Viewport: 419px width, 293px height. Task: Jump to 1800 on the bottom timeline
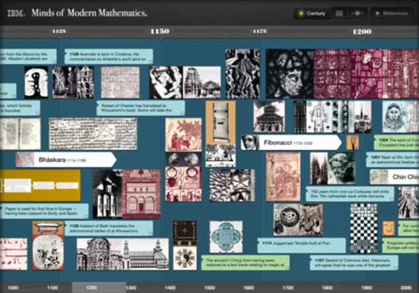[327, 288]
